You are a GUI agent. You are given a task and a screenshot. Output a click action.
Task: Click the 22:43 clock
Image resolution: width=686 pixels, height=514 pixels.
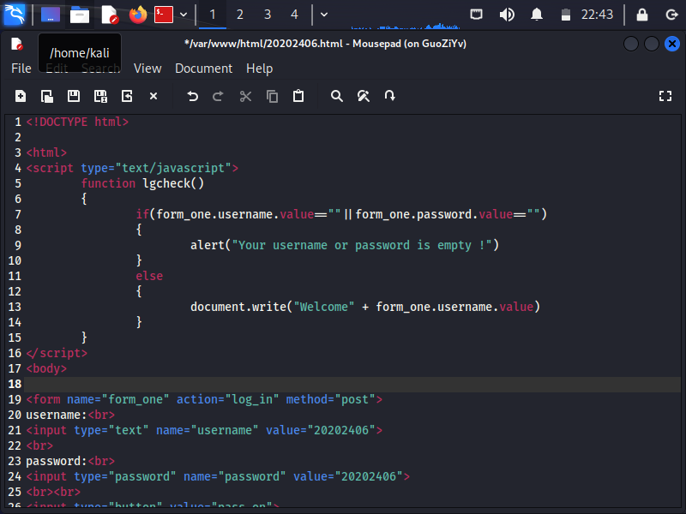tap(597, 15)
